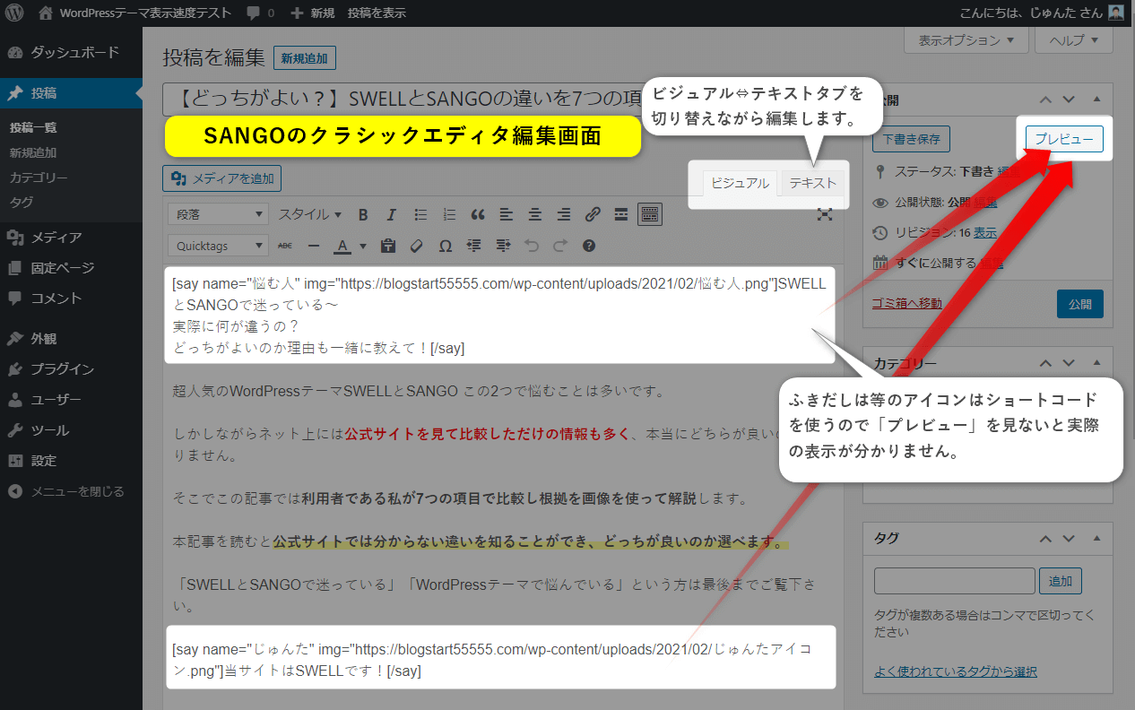Screen dimensions: 1135x710
Task: Insert Read More tag
Action: [621, 215]
